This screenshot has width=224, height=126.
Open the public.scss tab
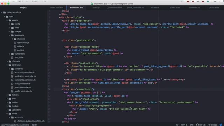pyautogui.click(x=175, y=8)
